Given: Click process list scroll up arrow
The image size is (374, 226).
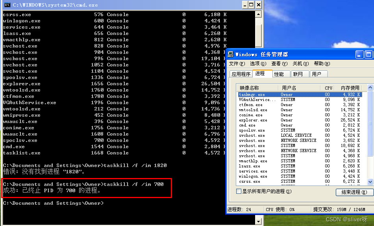Looking at the screenshot, I should tap(370, 87).
